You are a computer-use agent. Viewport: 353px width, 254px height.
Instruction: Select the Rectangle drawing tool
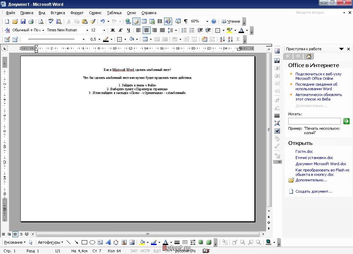point(84,242)
